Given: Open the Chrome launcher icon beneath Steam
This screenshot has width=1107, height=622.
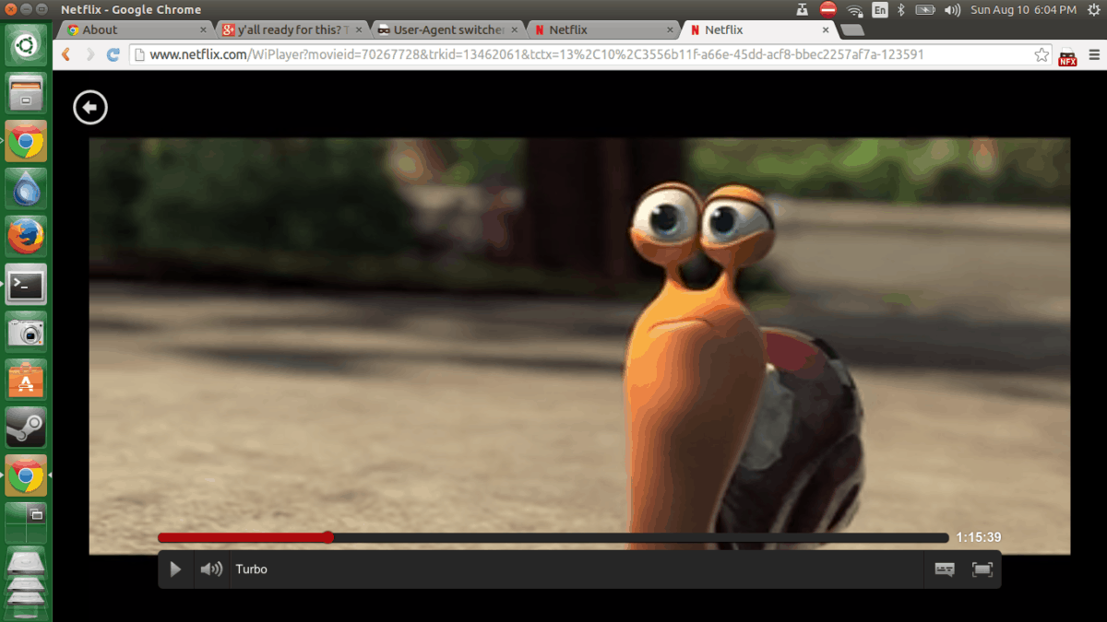Looking at the screenshot, I should pyautogui.click(x=26, y=476).
